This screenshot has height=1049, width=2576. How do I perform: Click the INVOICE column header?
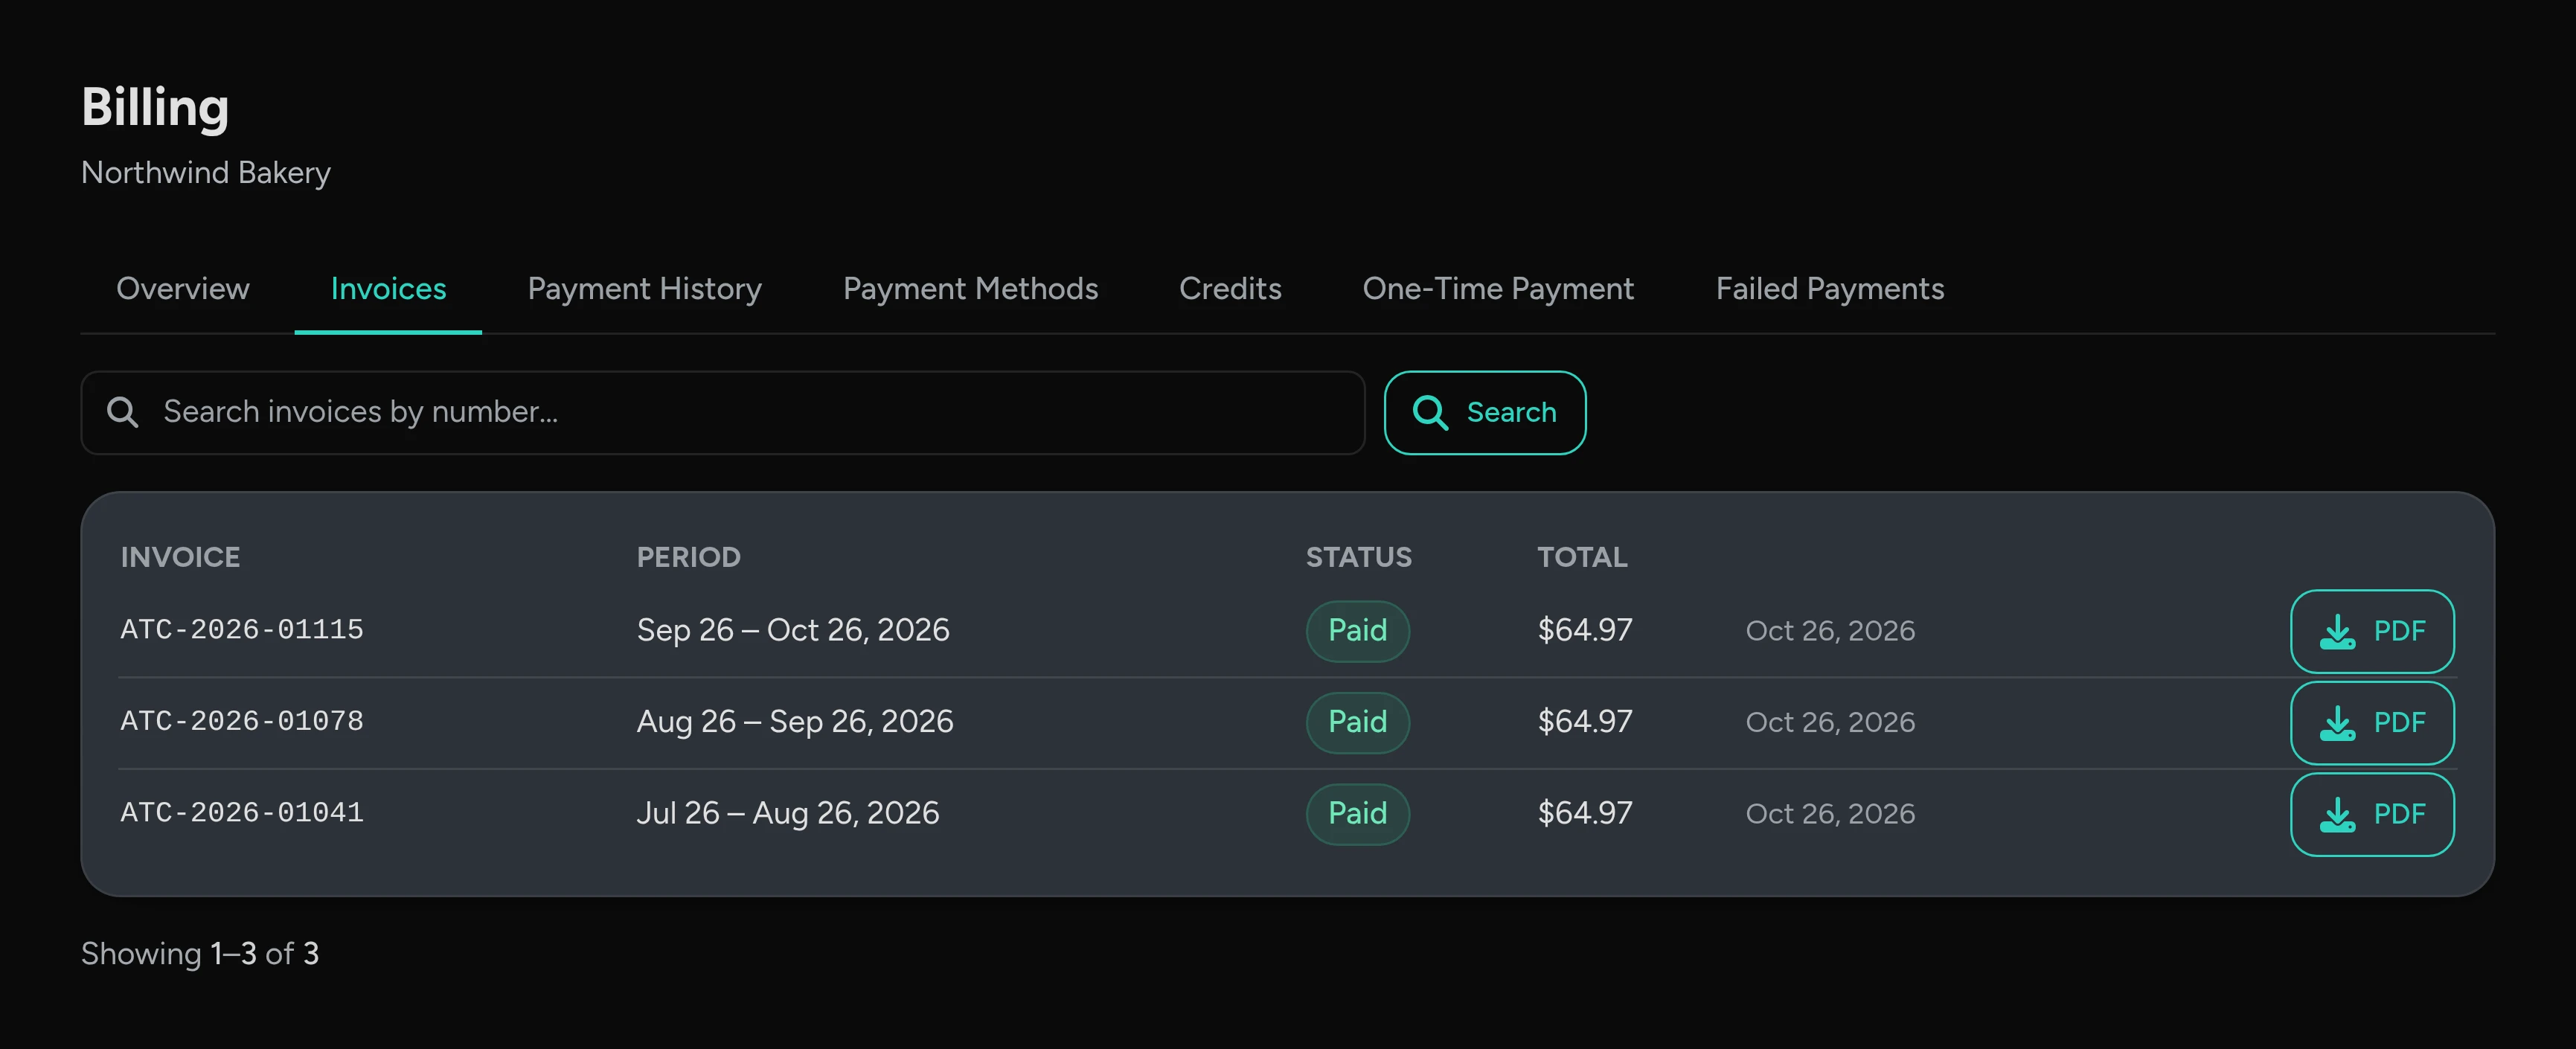coord(180,557)
